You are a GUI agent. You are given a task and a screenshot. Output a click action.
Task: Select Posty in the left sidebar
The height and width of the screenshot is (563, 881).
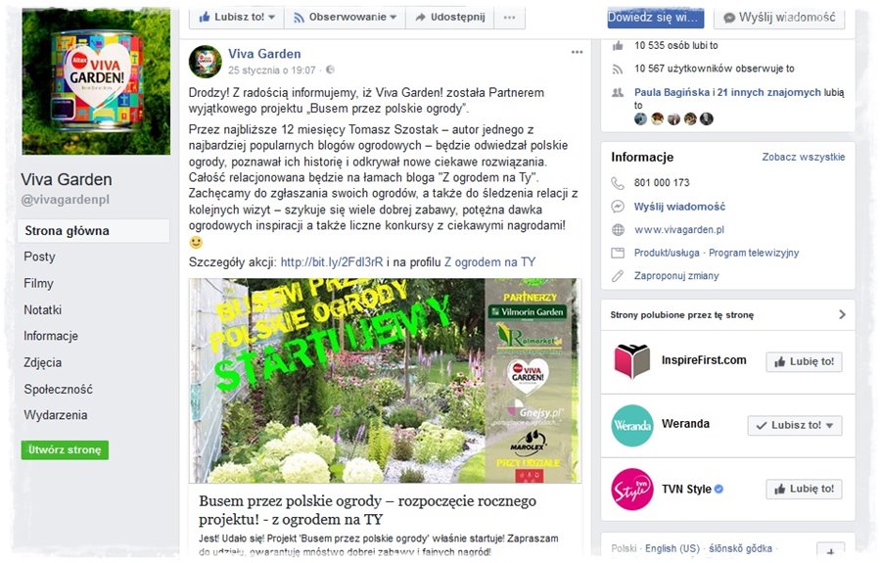[x=39, y=257]
